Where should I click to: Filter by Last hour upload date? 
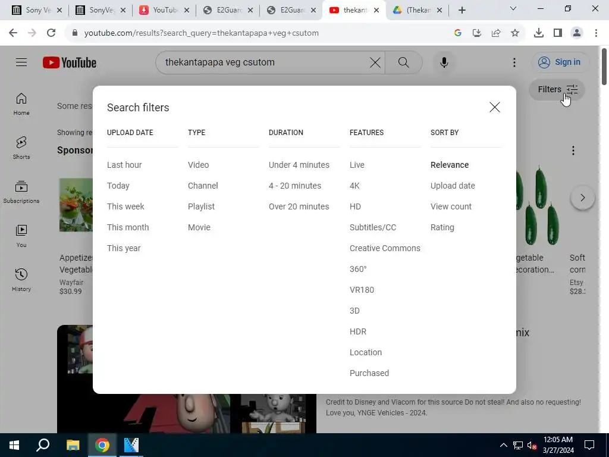click(124, 165)
